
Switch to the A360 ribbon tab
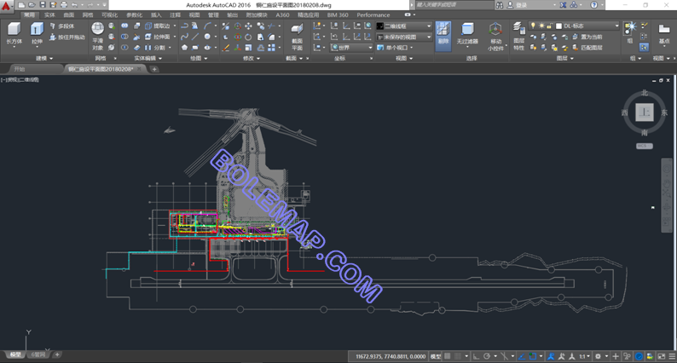coord(282,14)
